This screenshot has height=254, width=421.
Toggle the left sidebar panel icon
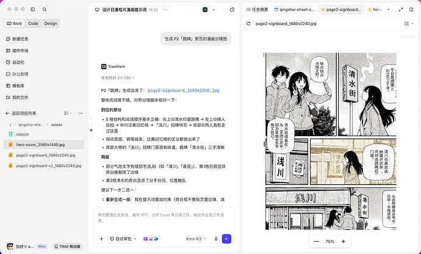click(x=33, y=9)
